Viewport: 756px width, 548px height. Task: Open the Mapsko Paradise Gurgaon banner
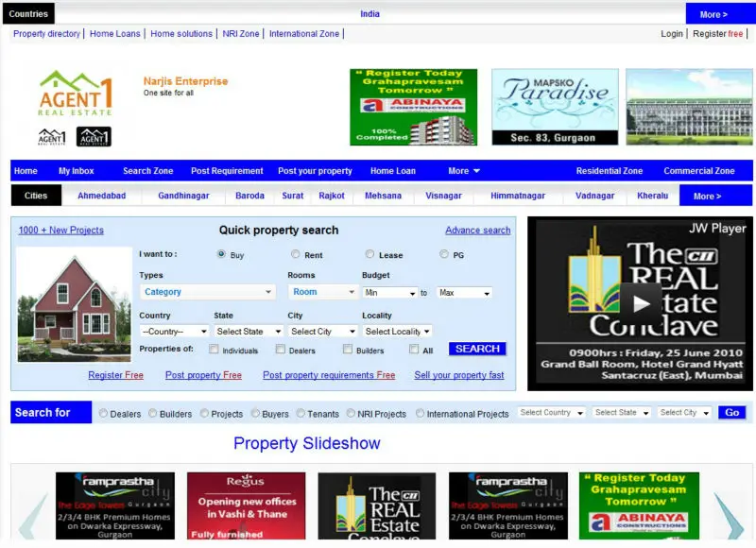pyautogui.click(x=555, y=107)
